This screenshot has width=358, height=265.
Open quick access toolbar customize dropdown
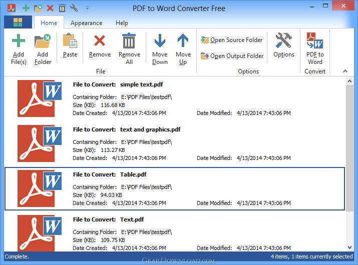pos(87,8)
